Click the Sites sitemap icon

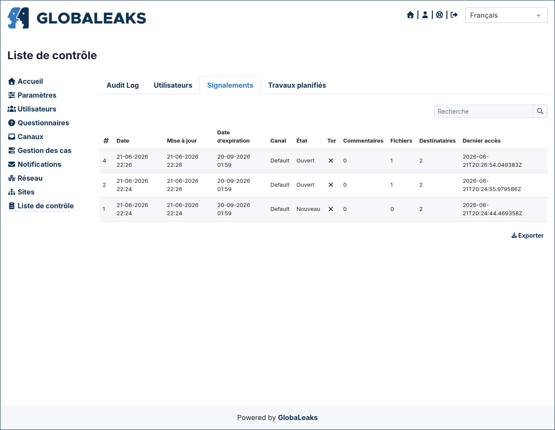[12, 192]
